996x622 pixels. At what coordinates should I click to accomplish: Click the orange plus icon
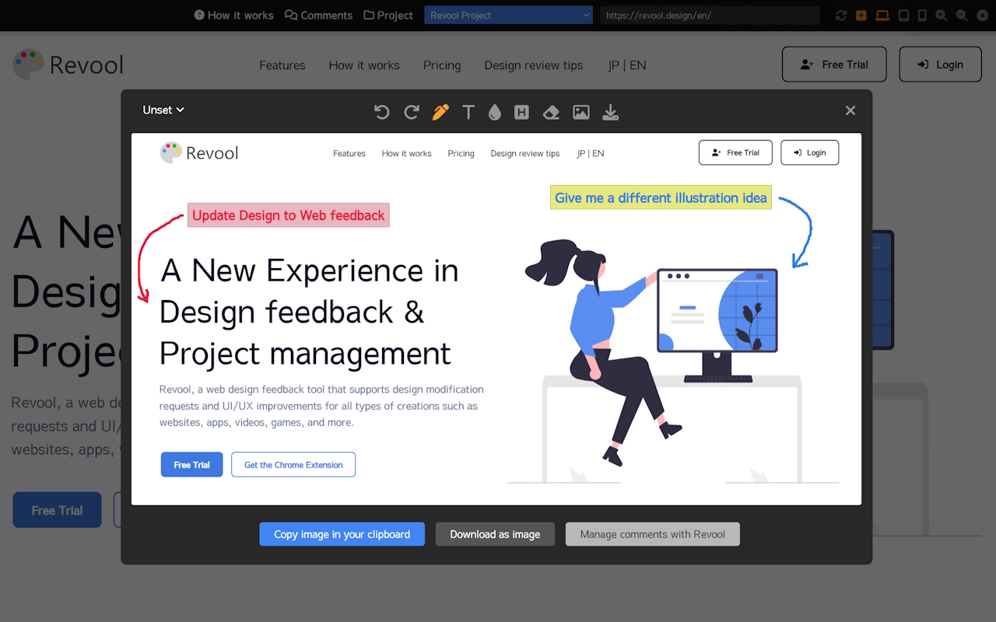(x=861, y=15)
